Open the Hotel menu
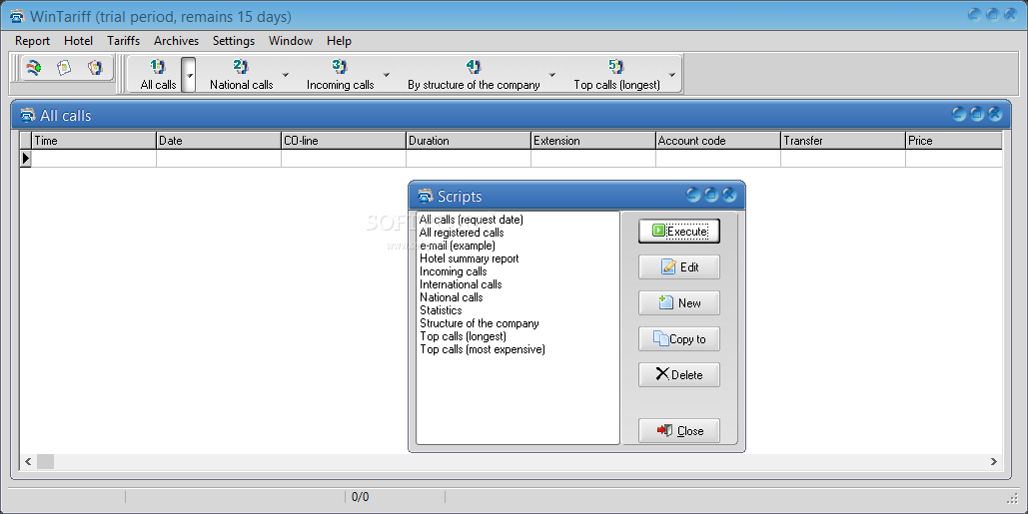Viewport: 1028px width, 514px height. click(78, 41)
